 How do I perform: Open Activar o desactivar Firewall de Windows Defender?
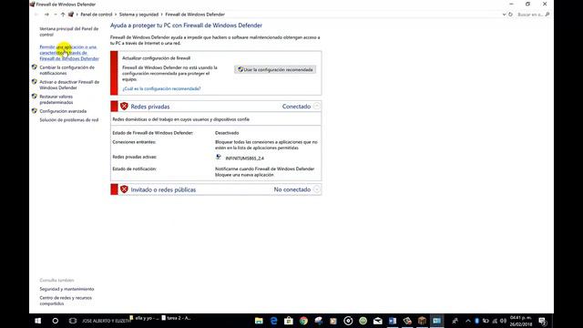[x=69, y=85]
